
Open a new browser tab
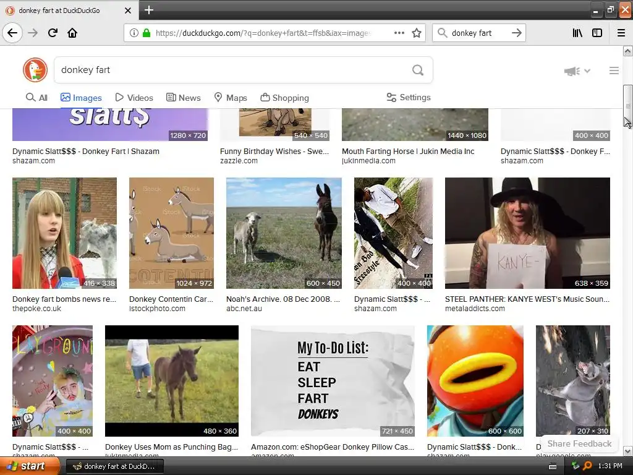click(148, 10)
